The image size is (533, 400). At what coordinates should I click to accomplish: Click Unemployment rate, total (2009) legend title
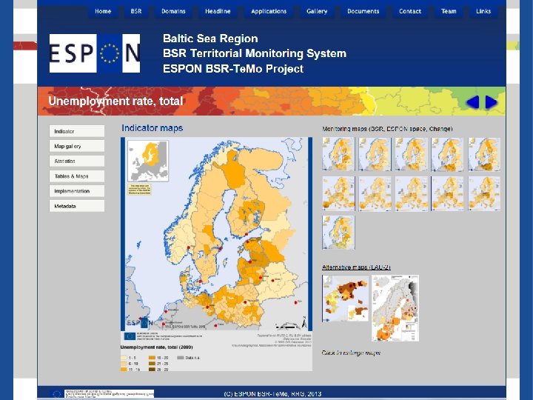pyautogui.click(x=157, y=347)
